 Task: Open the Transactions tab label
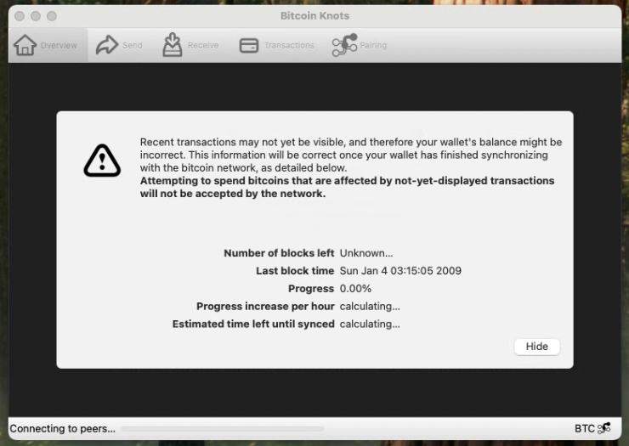[289, 45]
